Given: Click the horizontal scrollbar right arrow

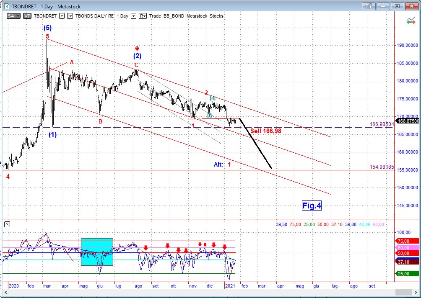Looking at the screenshot, I should click(x=416, y=292).
